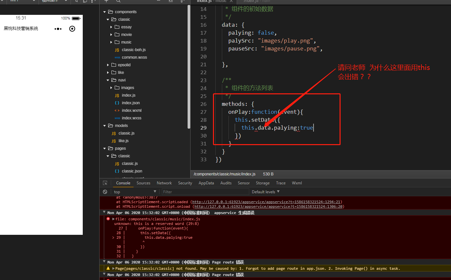The height and width of the screenshot is (280, 451).
Task: Switch to the Sources tab
Action: pyautogui.click(x=143, y=183)
